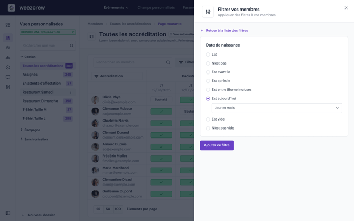Click the check-circle icon in sidebar
The height and width of the screenshot is (221, 354).
pos(8,67)
